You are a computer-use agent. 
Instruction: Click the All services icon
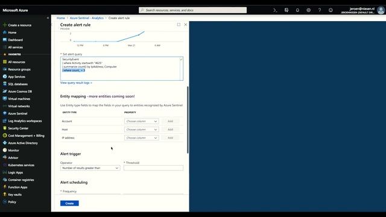[4, 47]
